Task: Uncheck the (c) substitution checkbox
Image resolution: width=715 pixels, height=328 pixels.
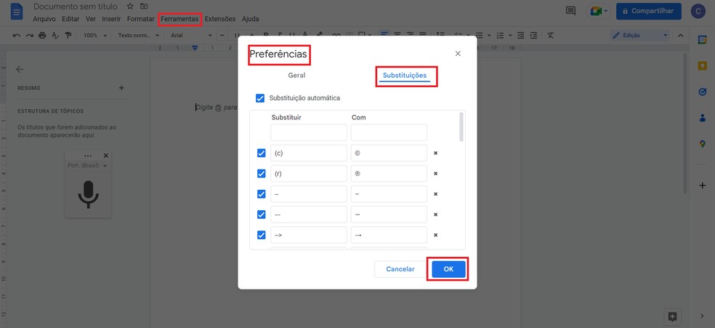Action: [262, 153]
